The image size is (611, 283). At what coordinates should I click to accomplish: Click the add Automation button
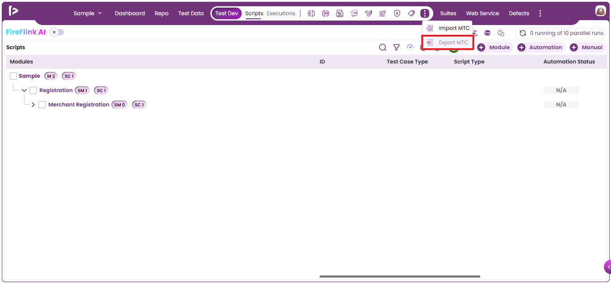[x=541, y=47]
